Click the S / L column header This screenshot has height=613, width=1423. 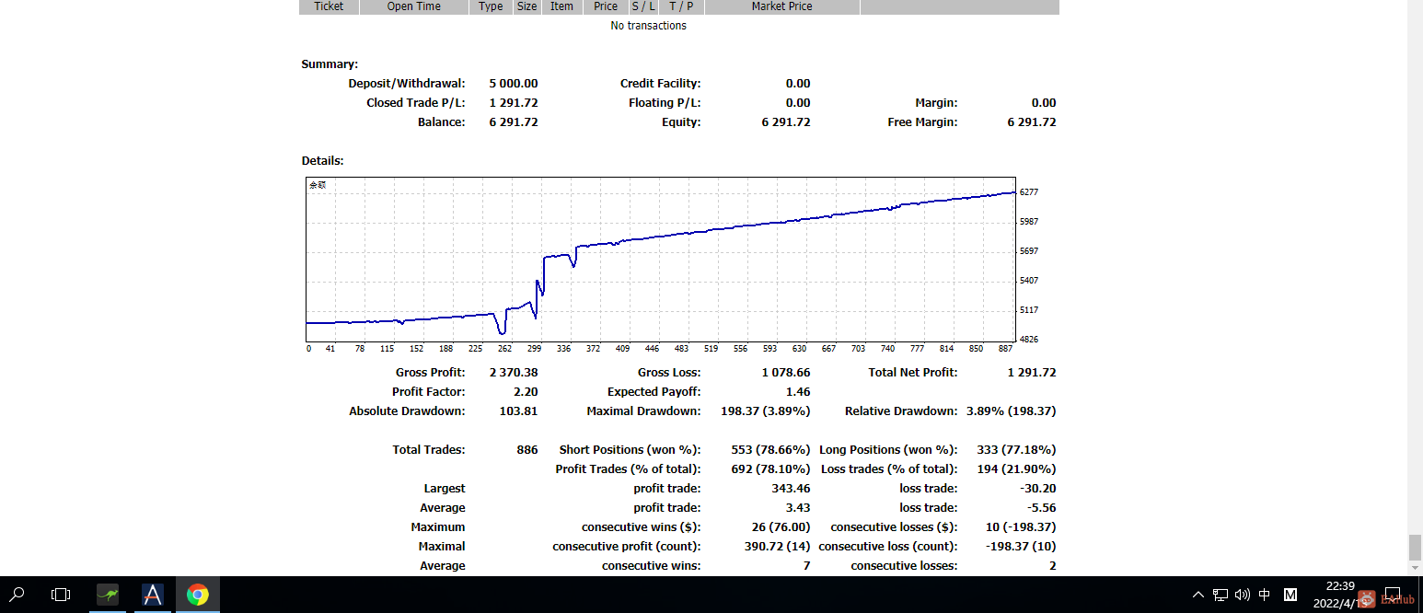(x=643, y=6)
